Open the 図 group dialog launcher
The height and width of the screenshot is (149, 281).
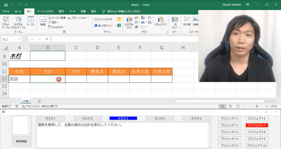[64, 32]
